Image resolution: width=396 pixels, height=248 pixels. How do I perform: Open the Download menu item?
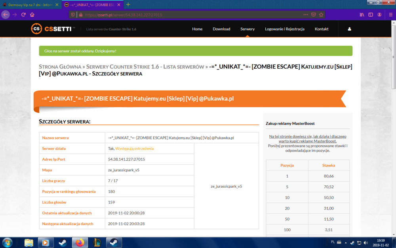pos(221,29)
